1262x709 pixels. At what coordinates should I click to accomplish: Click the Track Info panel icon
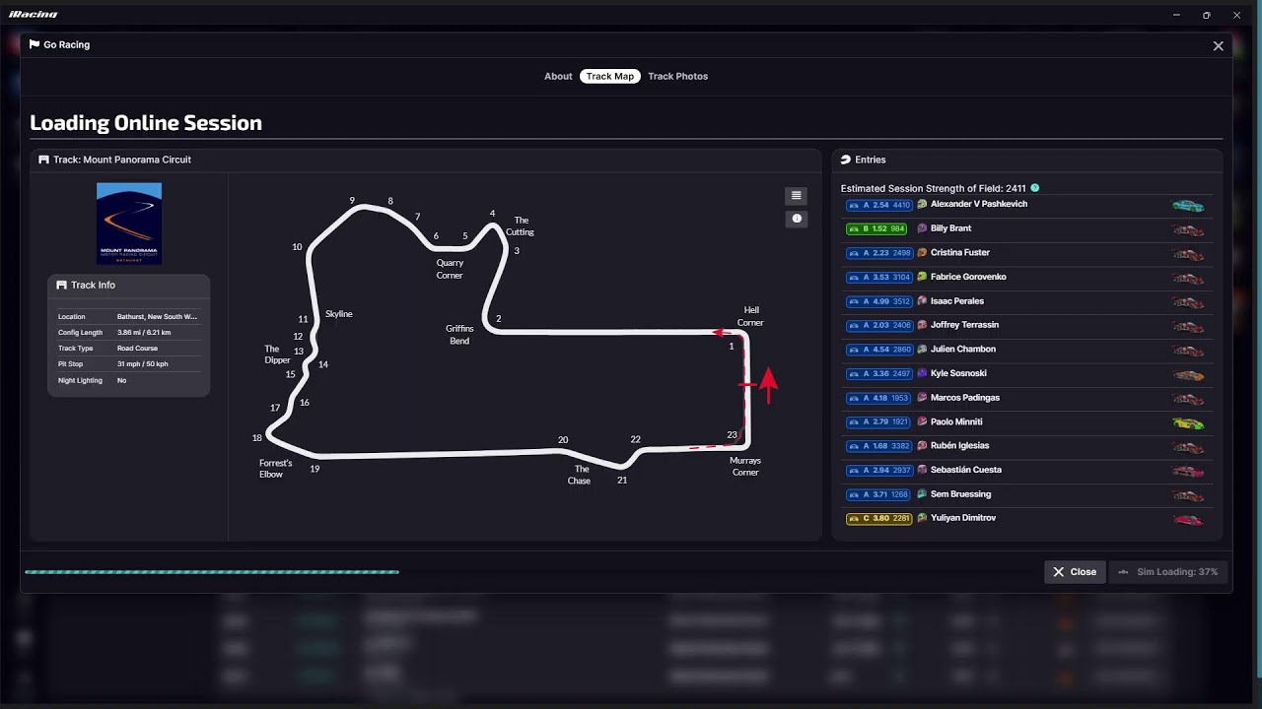click(x=61, y=285)
